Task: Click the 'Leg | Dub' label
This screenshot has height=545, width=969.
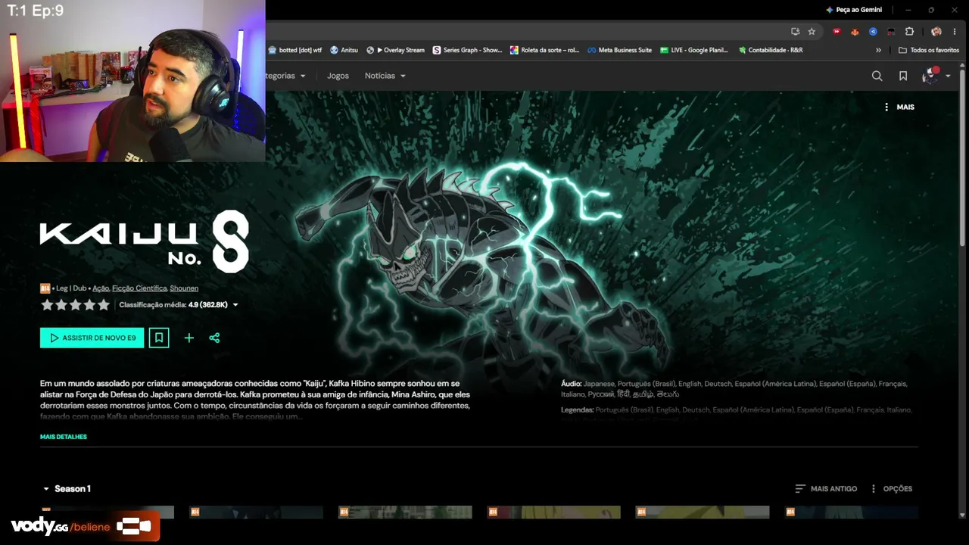Action: (71, 288)
